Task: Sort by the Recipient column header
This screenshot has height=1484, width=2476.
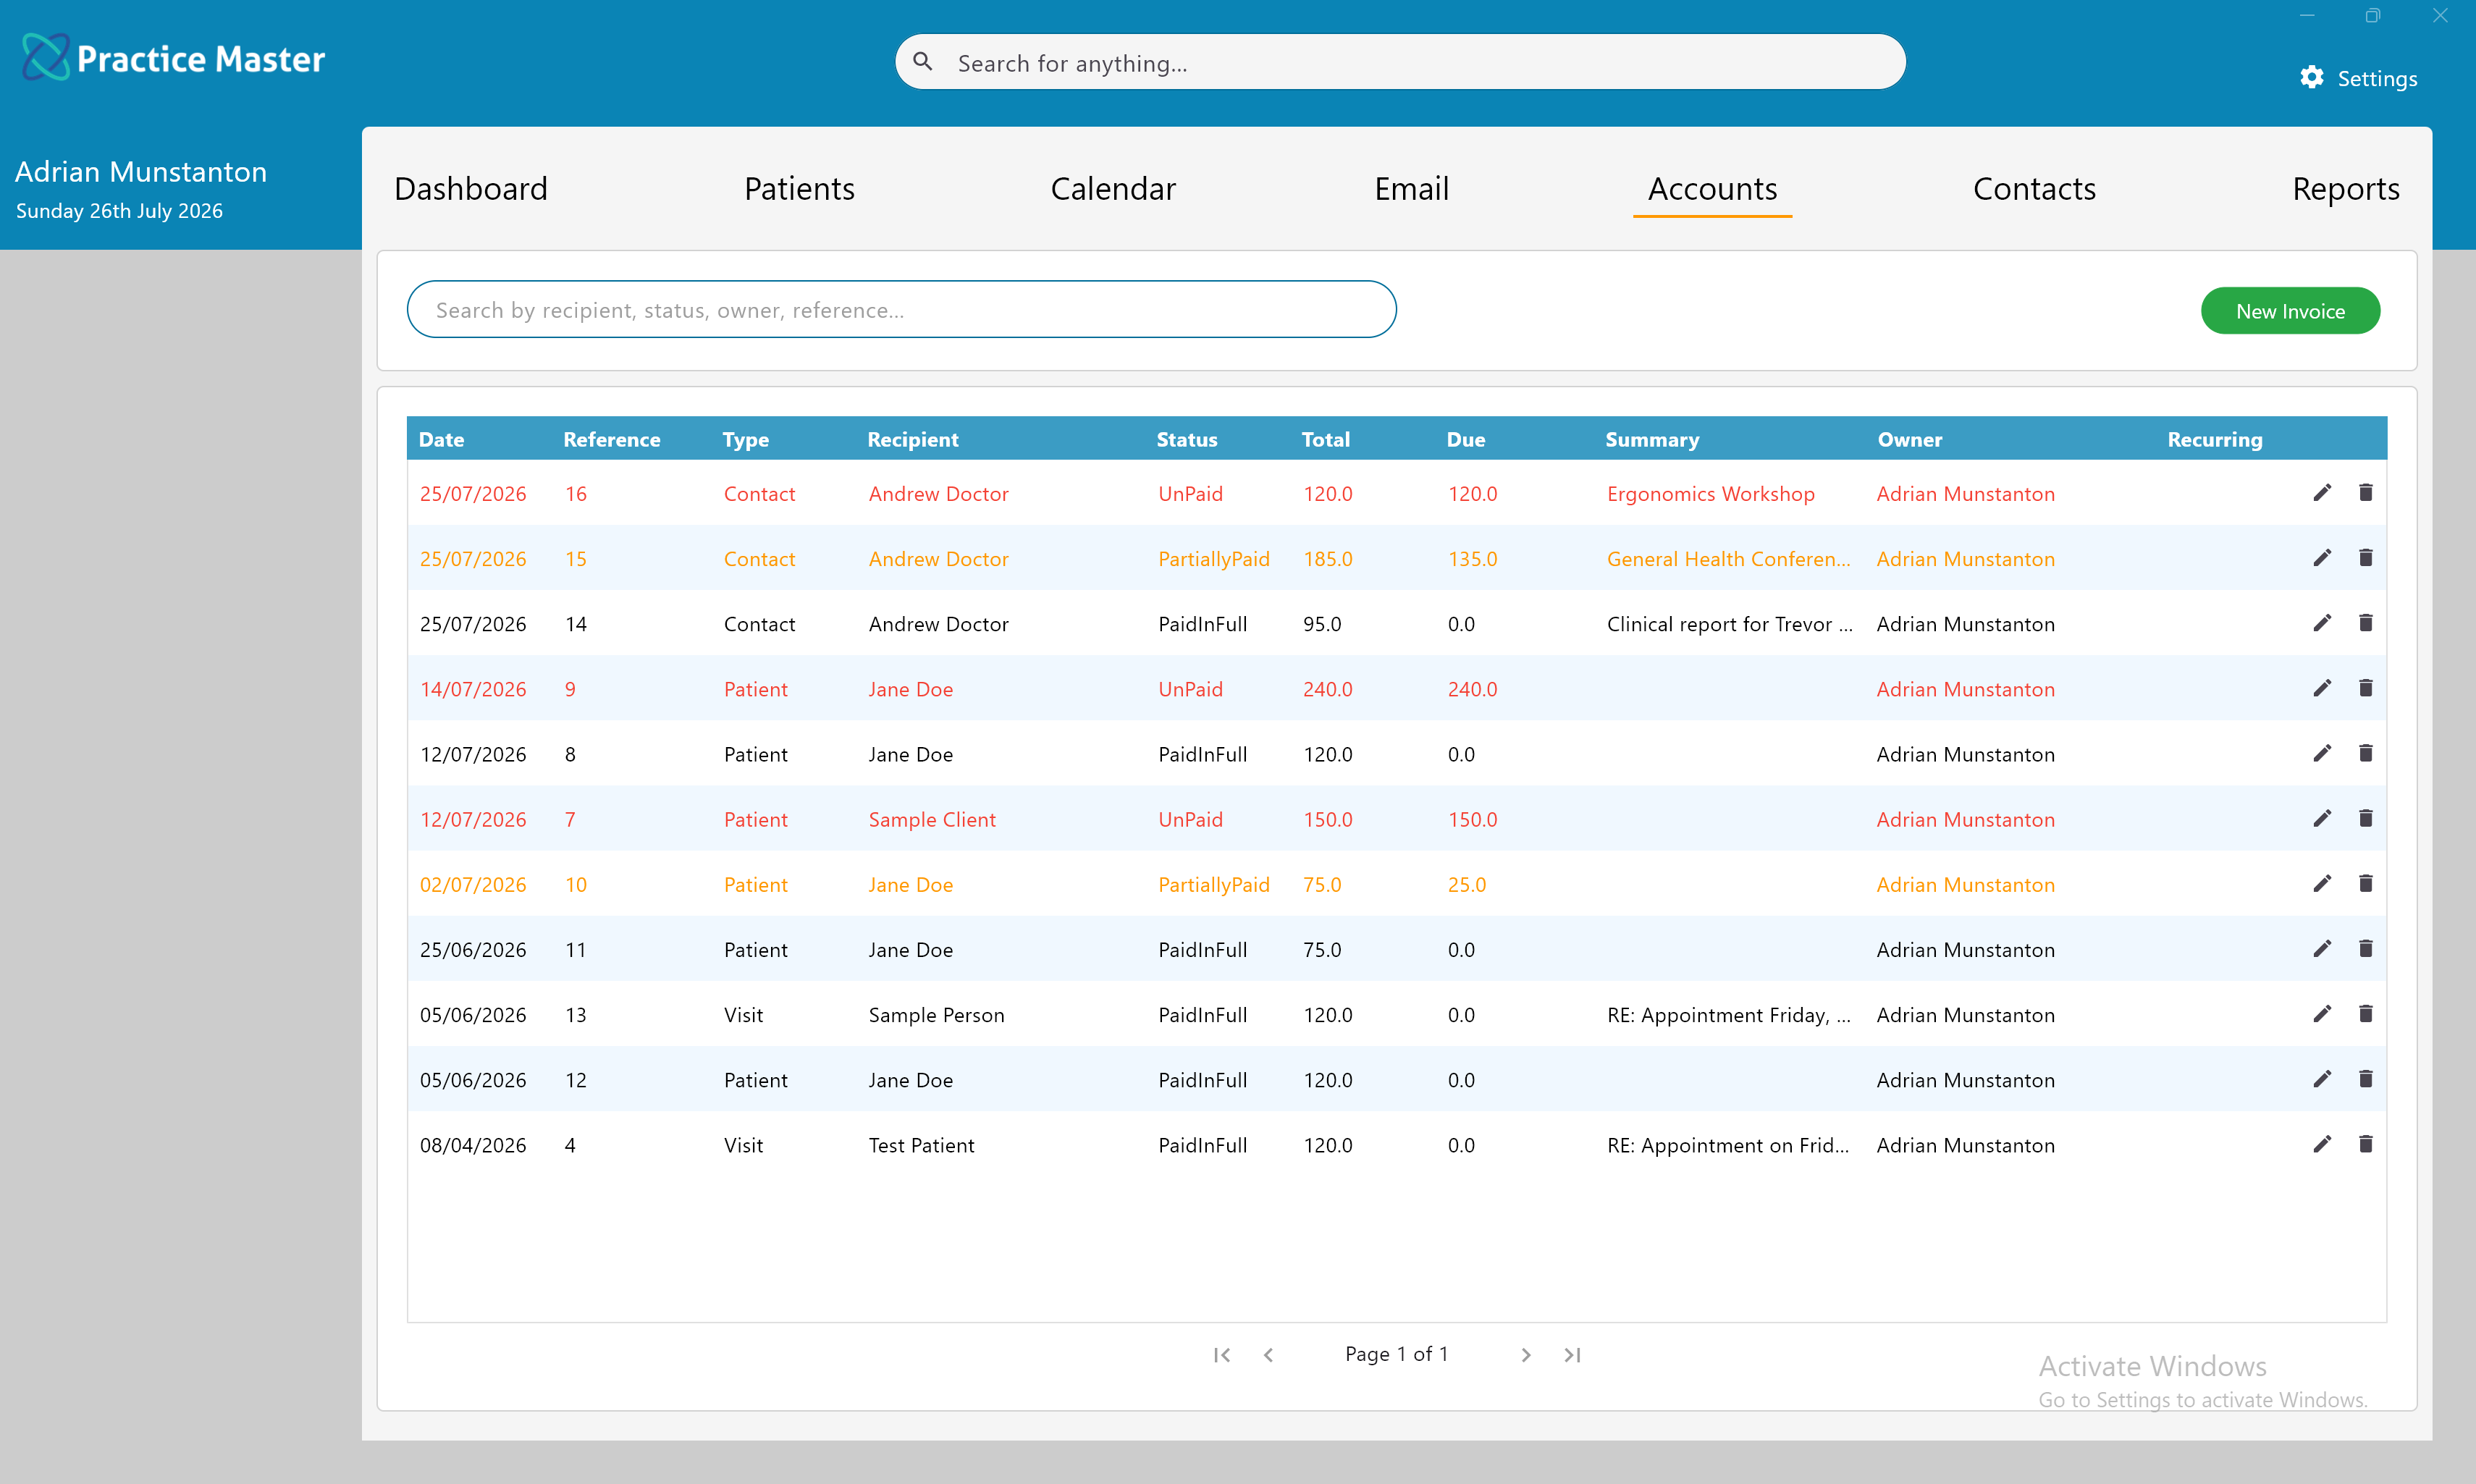Action: pyautogui.click(x=912, y=439)
